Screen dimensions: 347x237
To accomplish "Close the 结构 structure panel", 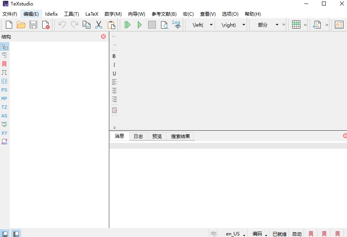I will [x=103, y=36].
